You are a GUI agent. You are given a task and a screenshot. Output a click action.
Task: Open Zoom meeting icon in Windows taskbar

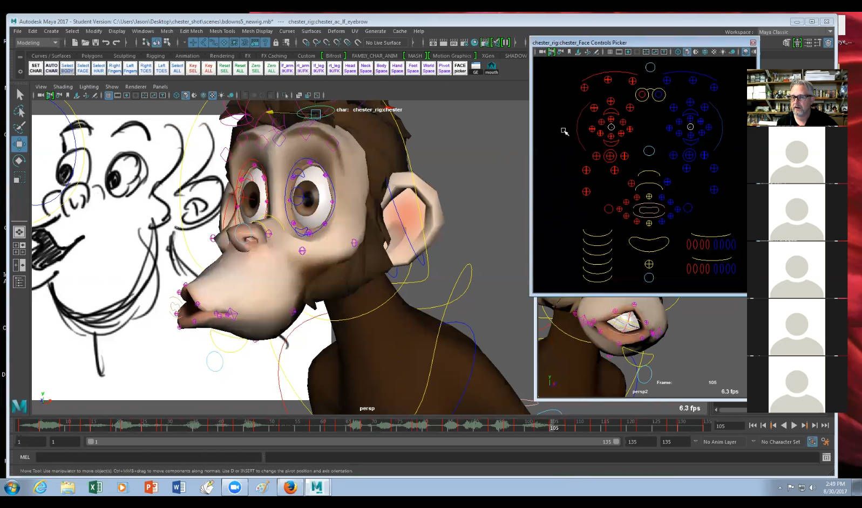[234, 488]
